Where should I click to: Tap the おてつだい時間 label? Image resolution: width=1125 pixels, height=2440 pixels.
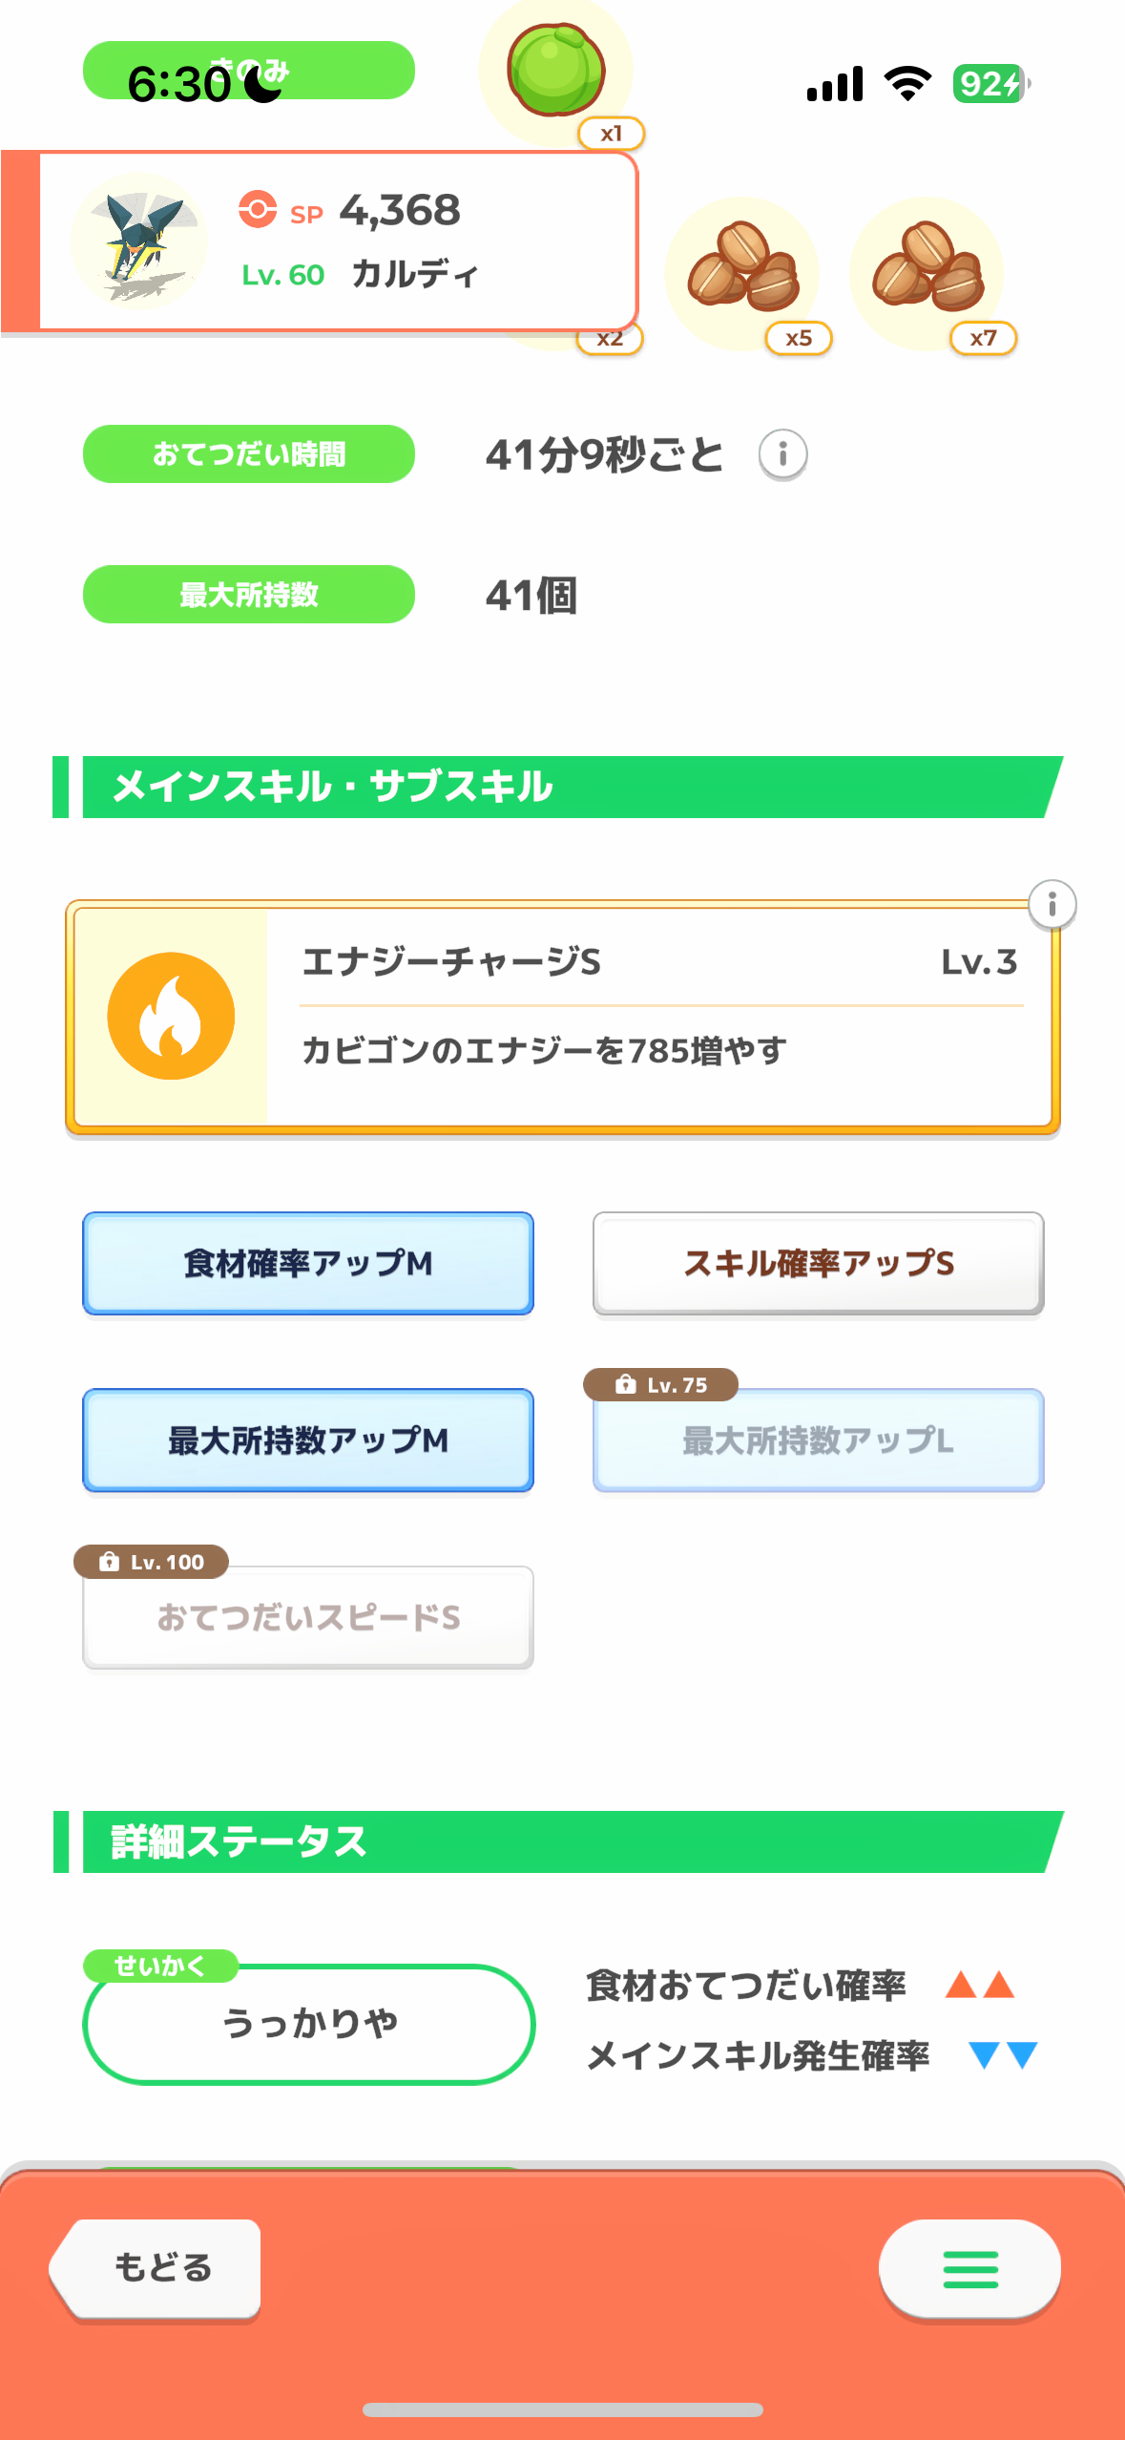click(x=249, y=454)
